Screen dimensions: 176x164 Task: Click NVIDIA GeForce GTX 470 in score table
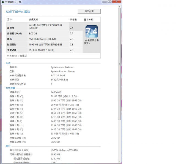click(42, 39)
